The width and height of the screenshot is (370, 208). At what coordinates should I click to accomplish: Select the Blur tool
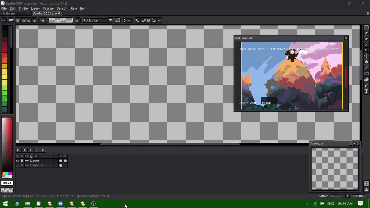366,85
